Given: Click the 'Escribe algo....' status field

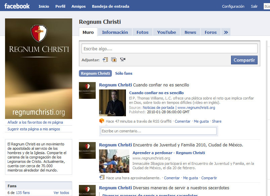Looking at the screenshot, I should pos(170,49).
